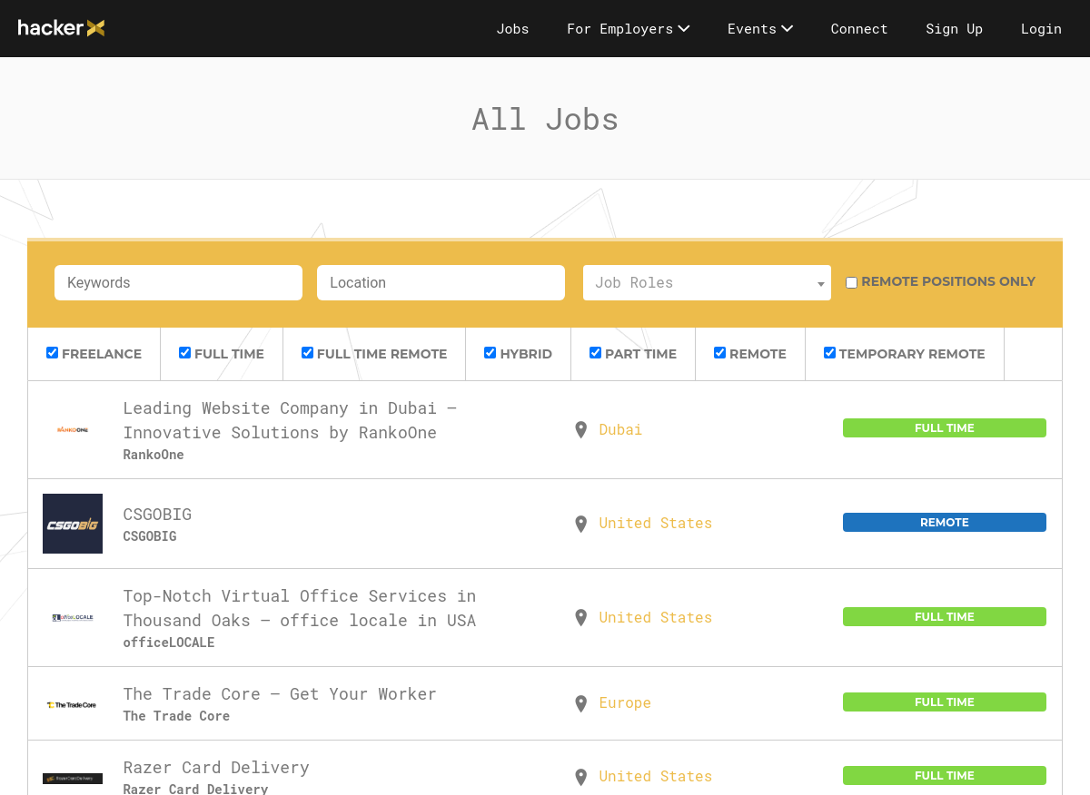Viewport: 1090px width, 795px height.
Task: Click the Dubai location link
Action: click(620, 430)
